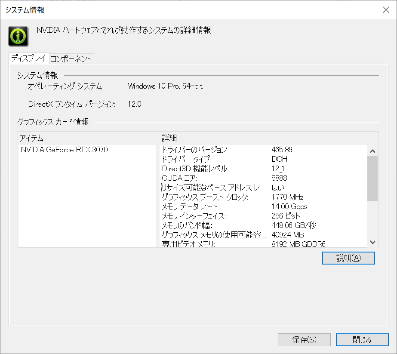
Task: Click the 14.00 Gbps value
Action: 289,206
